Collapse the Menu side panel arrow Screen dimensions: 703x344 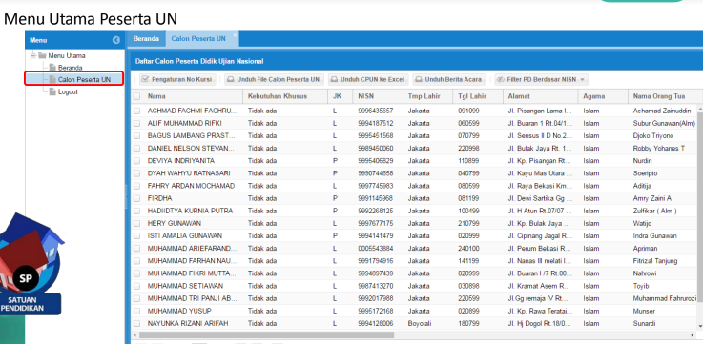coord(116,40)
